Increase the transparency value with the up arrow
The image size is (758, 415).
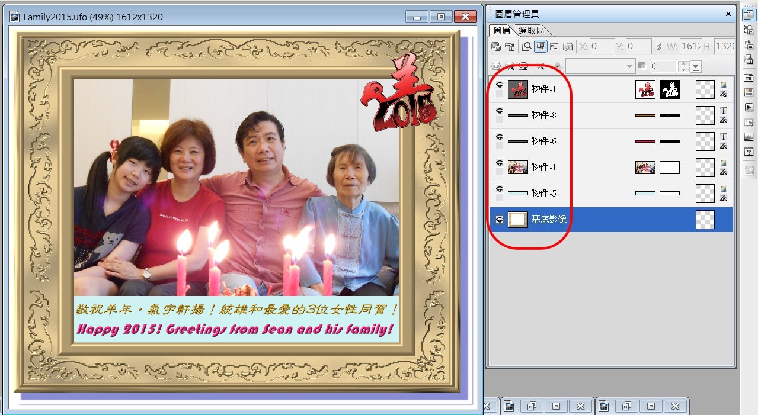tap(683, 64)
